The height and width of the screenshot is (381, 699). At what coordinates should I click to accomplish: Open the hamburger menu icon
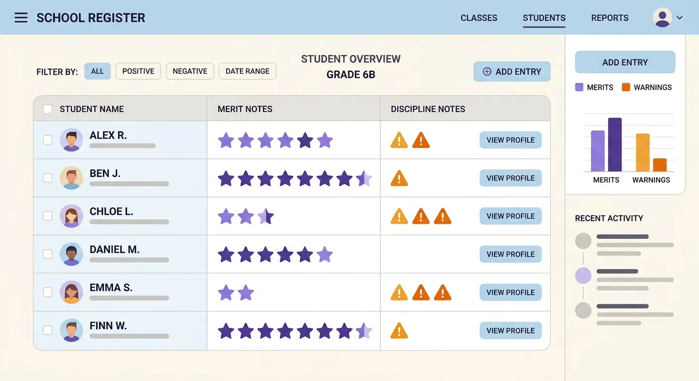(x=21, y=18)
